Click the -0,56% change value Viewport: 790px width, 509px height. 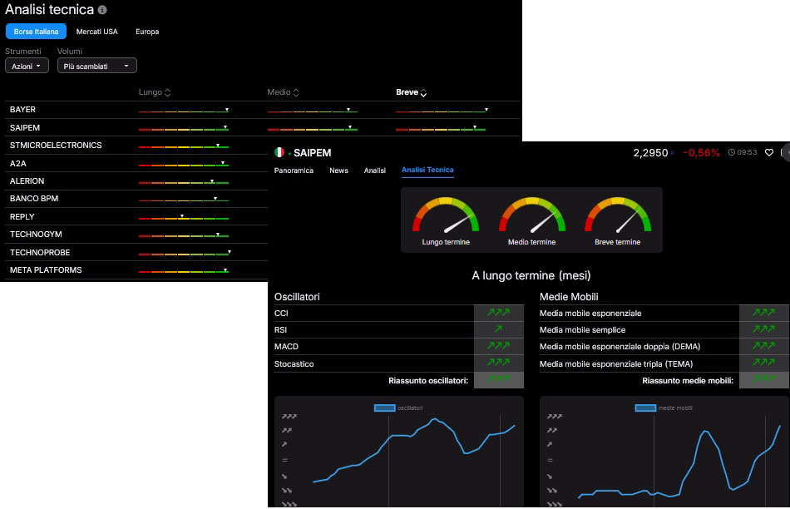(x=701, y=153)
